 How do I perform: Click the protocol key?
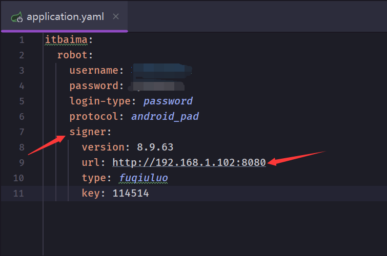(x=94, y=116)
